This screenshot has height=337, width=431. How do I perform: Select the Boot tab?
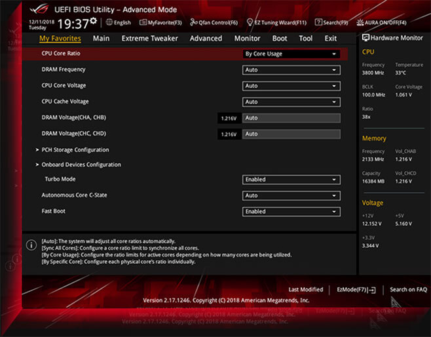click(x=280, y=39)
